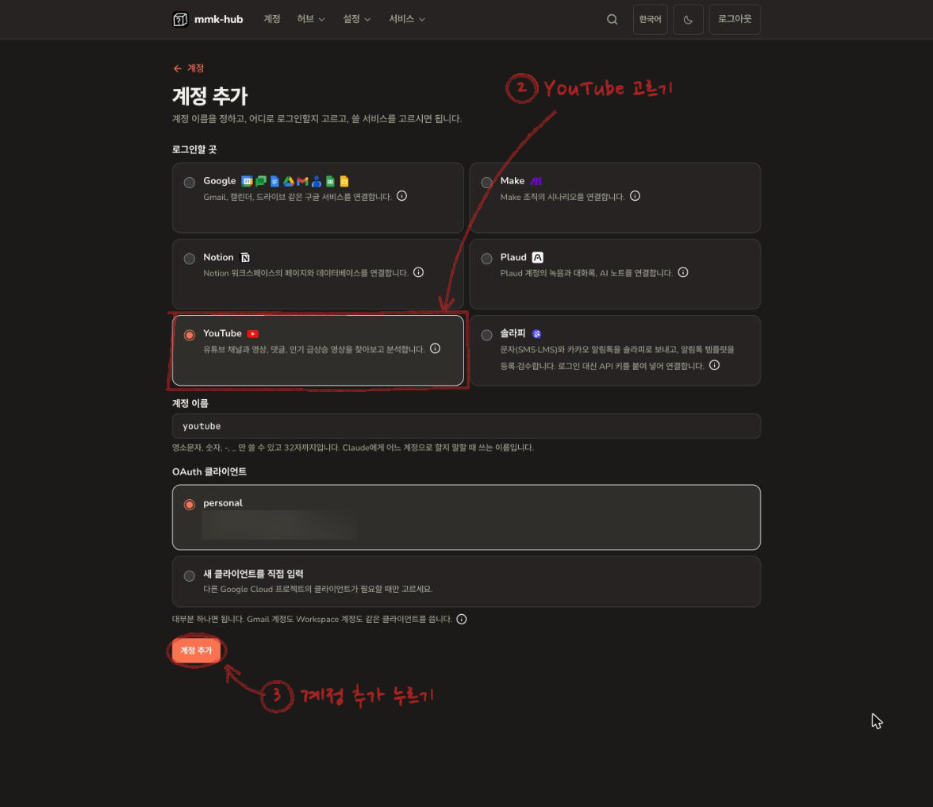
Task: Click the 한국어 language button
Action: coord(650,19)
